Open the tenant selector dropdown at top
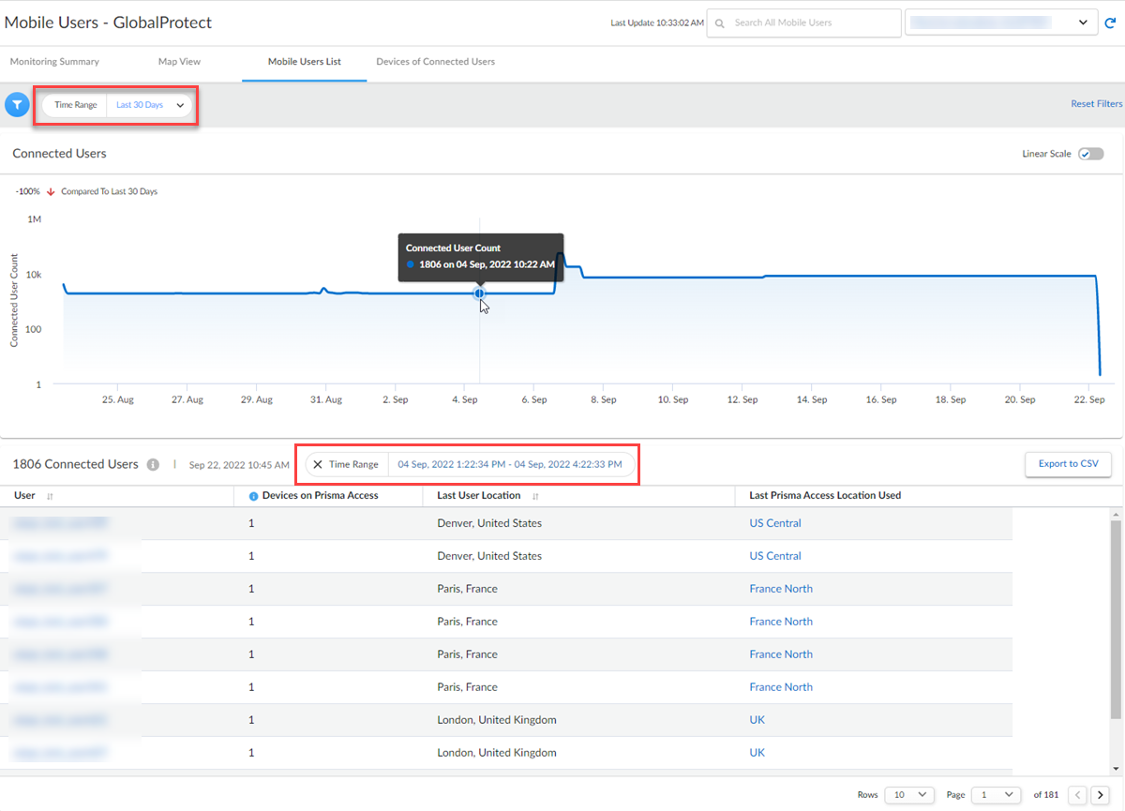The width and height of the screenshot is (1125, 811). (x=1001, y=23)
